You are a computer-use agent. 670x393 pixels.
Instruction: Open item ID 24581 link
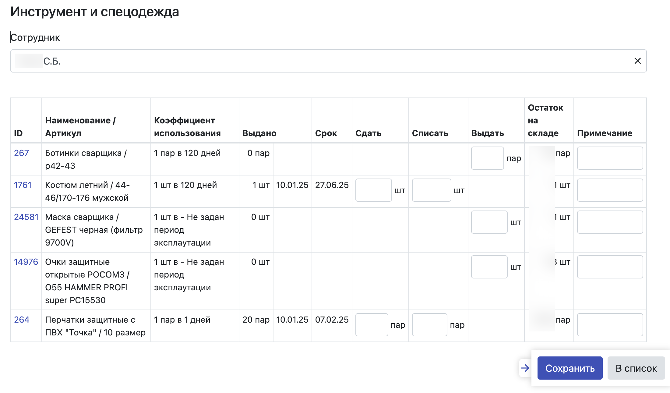coord(26,217)
